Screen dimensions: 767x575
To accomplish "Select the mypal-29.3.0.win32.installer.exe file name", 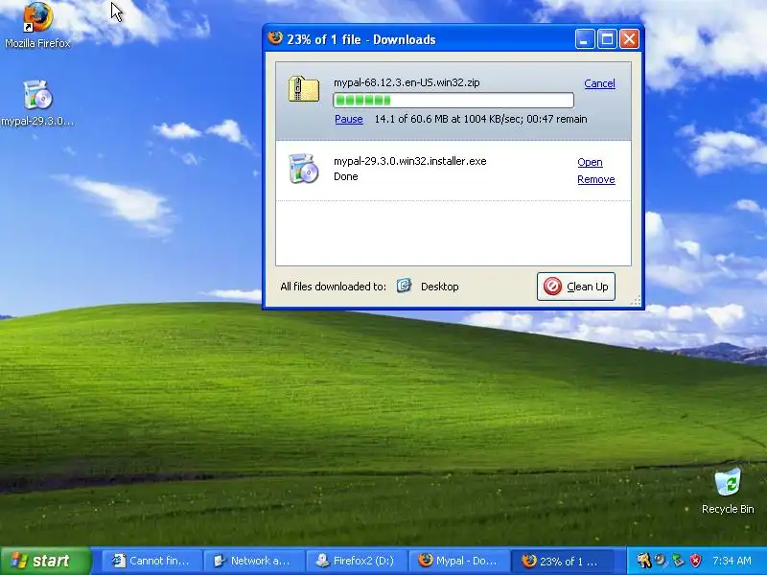I will click(410, 161).
